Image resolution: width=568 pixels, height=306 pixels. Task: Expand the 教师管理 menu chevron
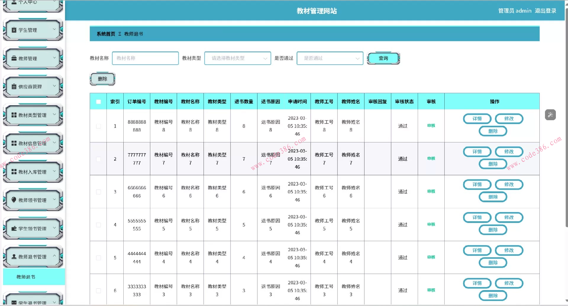(x=54, y=58)
